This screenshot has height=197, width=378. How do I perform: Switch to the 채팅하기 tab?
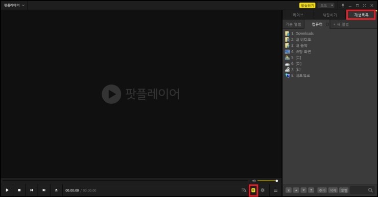[329, 15]
